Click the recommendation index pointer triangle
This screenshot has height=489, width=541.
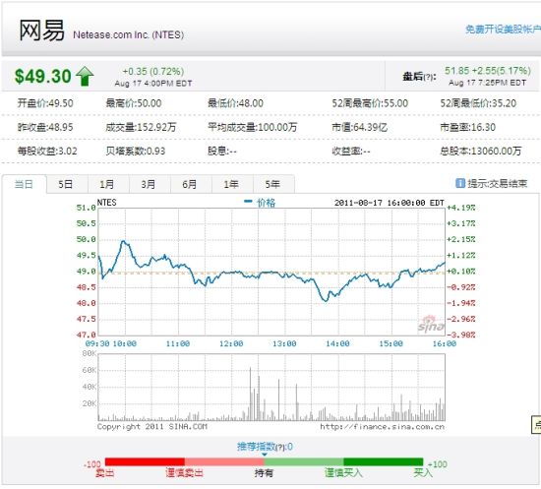[x=265, y=455]
